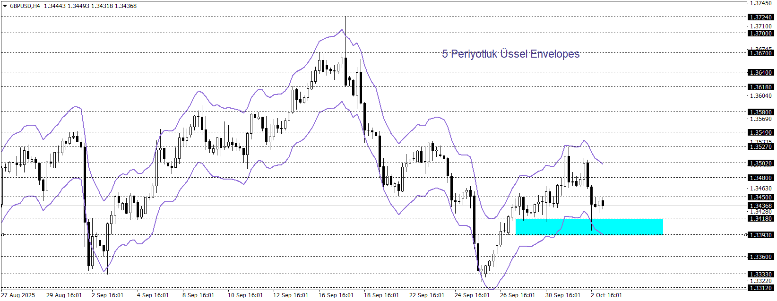
Task: Click the current price 1.34368 label
Action: 760,206
